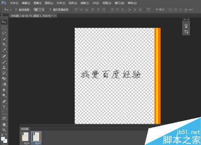Image resolution: width=201 pixels, height=145 pixels.
Task: Select the Crop tool
Action: click(4, 44)
